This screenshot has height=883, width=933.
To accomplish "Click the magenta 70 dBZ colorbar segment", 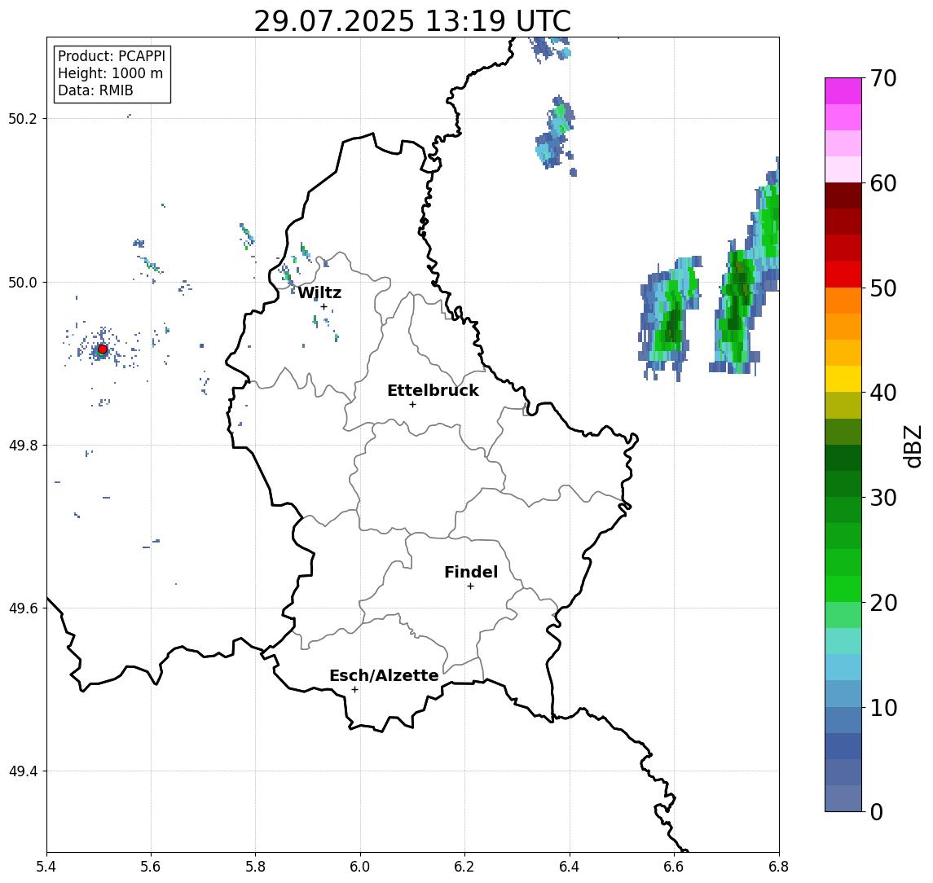I will coord(843,91).
